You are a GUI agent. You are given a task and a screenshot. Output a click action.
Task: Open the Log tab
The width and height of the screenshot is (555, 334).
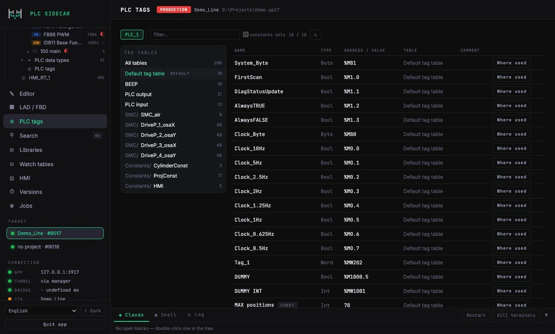[196, 315]
